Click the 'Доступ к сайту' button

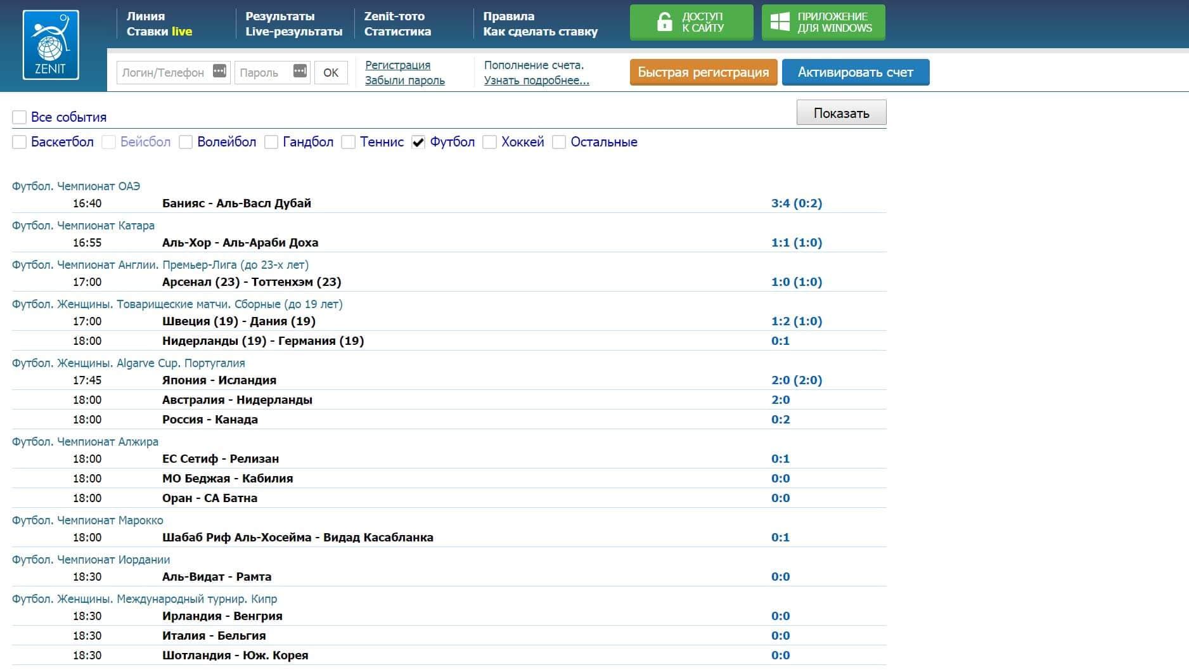[691, 22]
